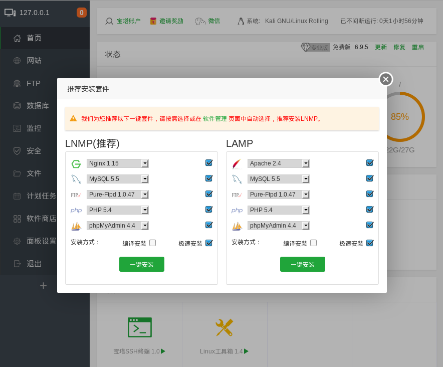This screenshot has width=443, height=367.
Task: Click the phpMyAdmin sailboat icon in LNMP
Action: point(76,226)
